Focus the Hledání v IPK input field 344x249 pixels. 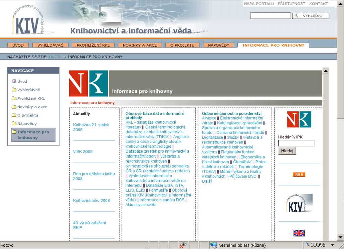click(296, 143)
